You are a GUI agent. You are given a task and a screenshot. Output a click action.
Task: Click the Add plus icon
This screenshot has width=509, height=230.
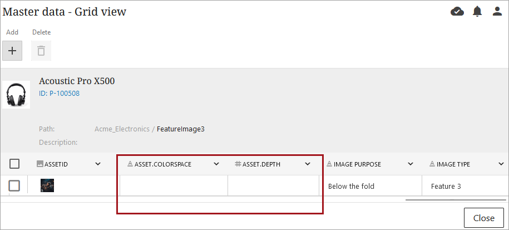point(12,51)
